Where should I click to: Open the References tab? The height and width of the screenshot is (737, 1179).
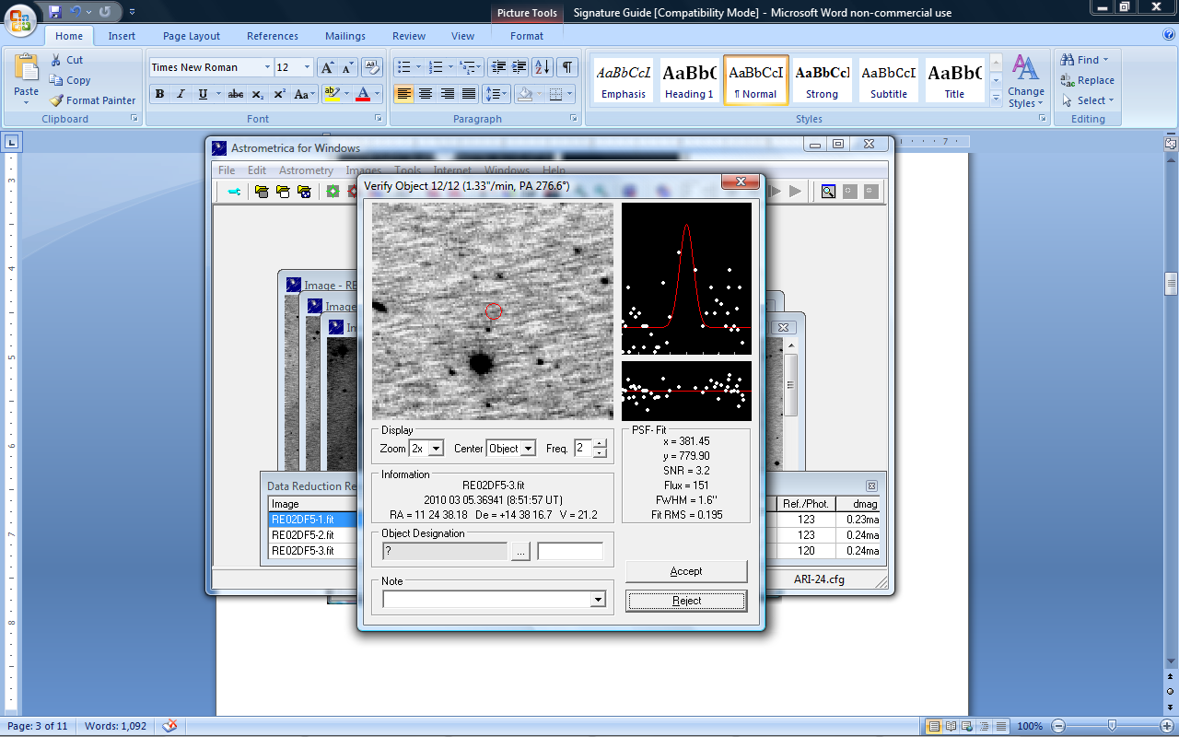(273, 36)
